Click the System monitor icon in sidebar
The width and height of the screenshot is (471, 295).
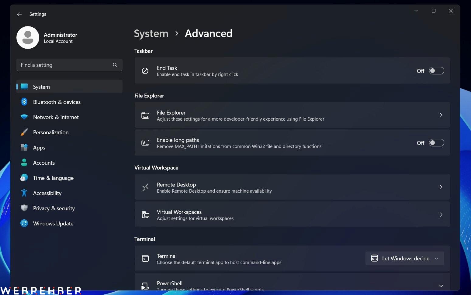[24, 87]
